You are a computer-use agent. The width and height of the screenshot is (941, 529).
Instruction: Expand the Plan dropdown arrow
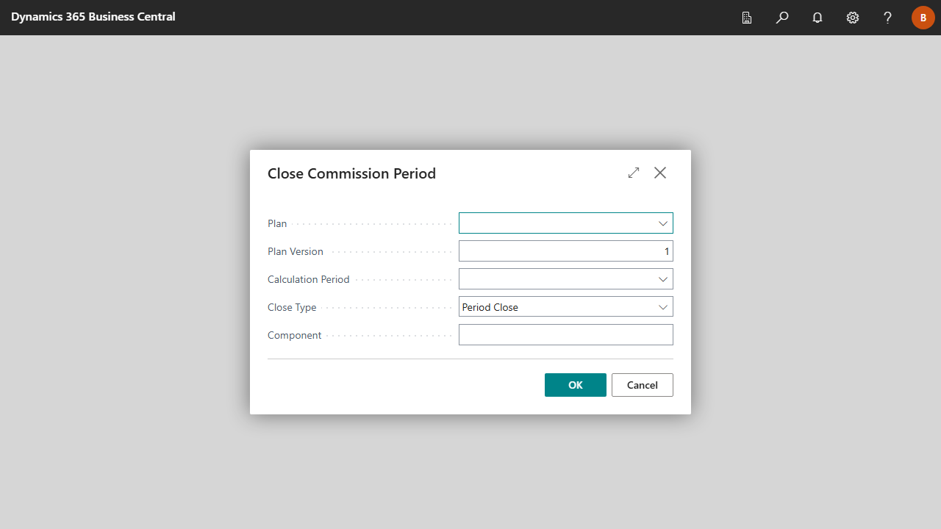click(663, 223)
